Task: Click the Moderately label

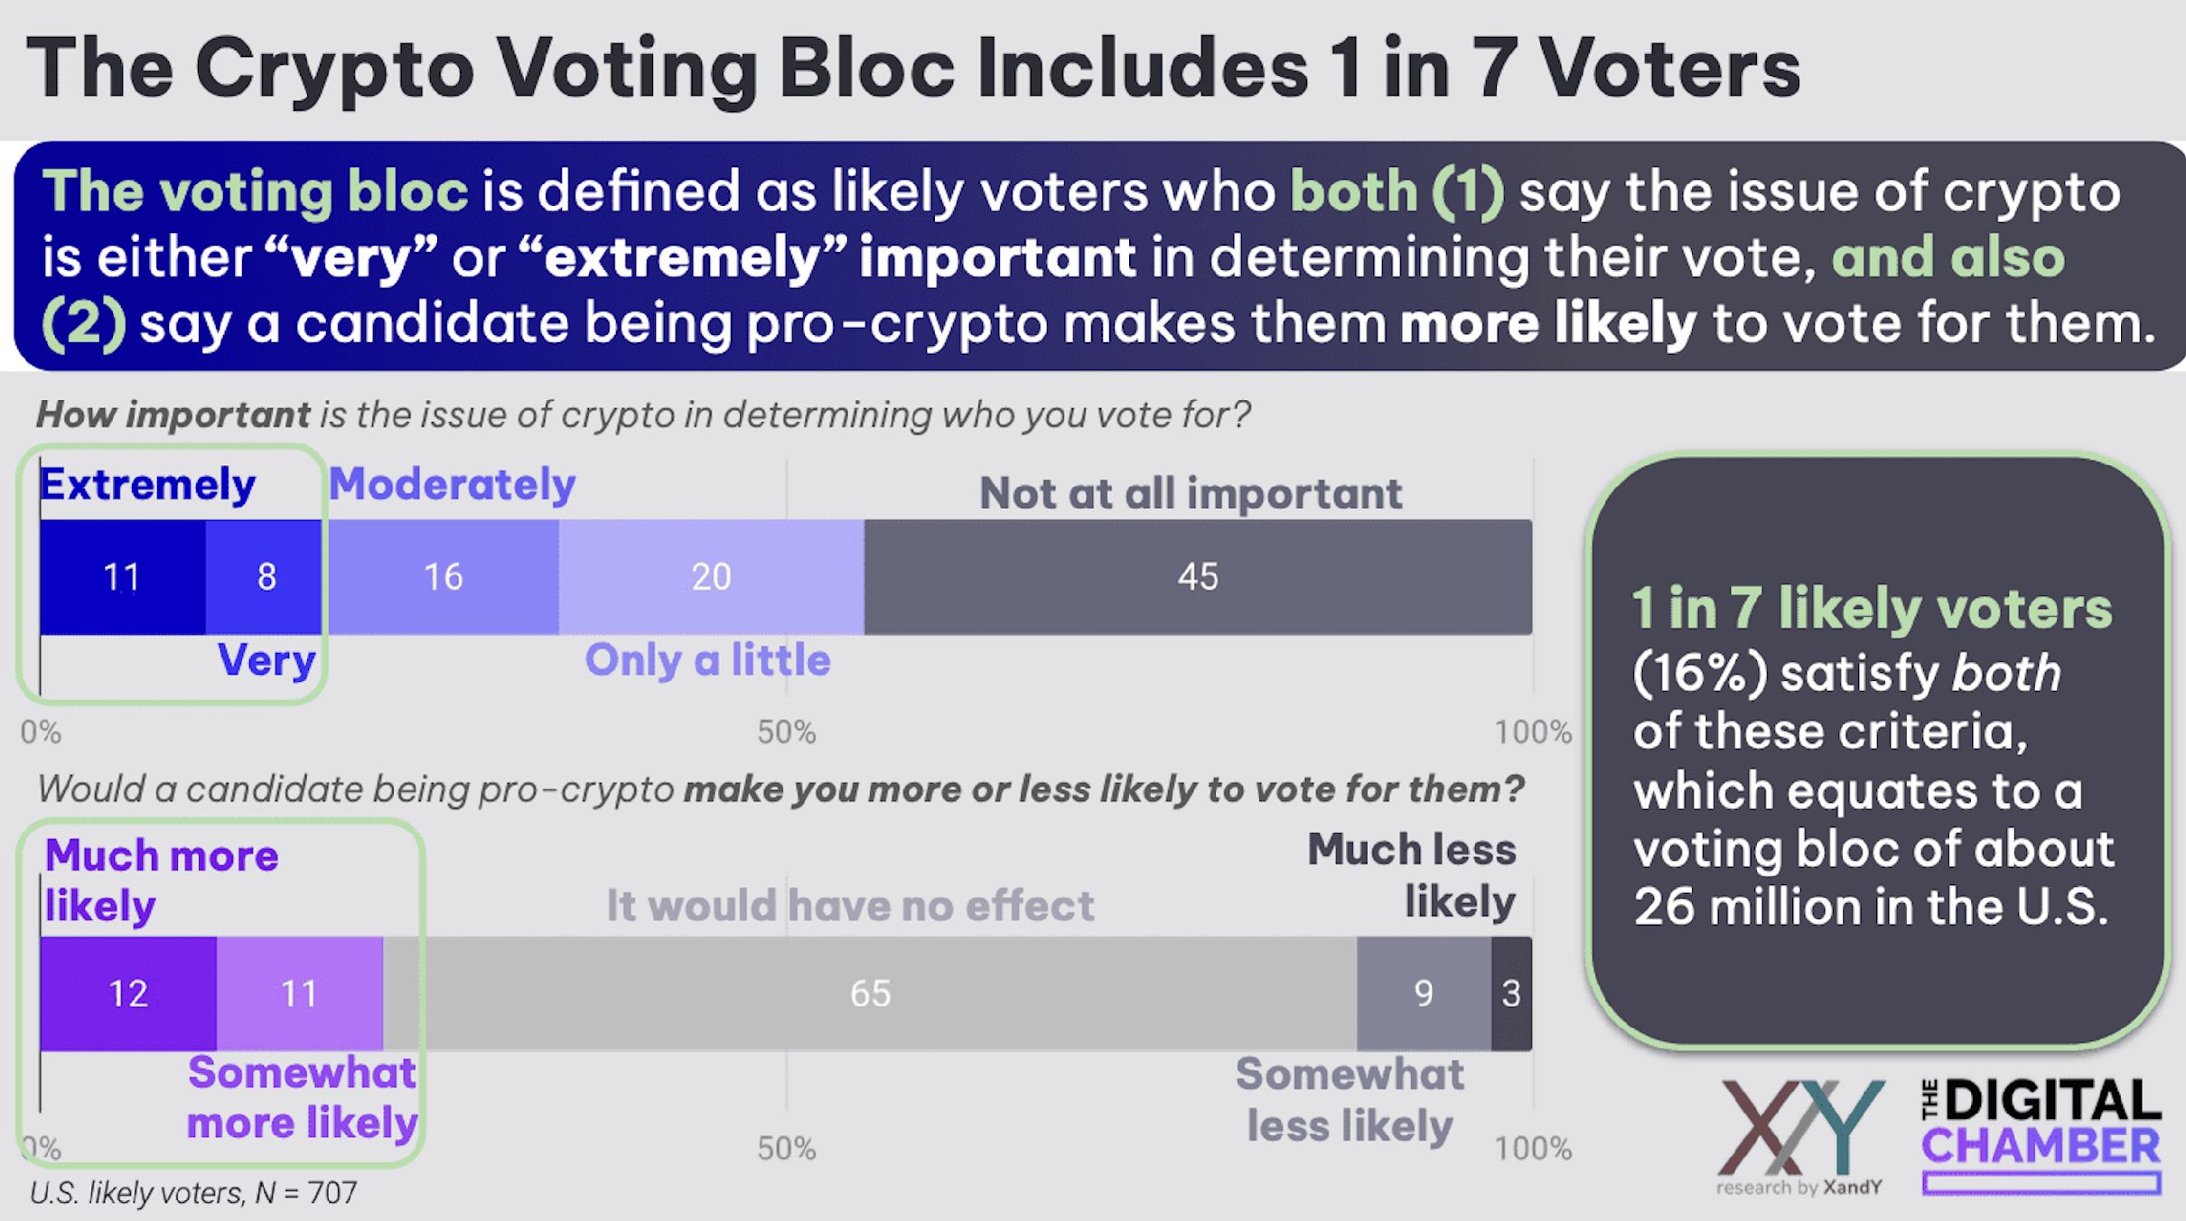Action: 452,485
